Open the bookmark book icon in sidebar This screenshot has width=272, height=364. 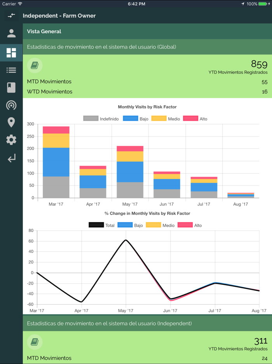click(x=11, y=88)
